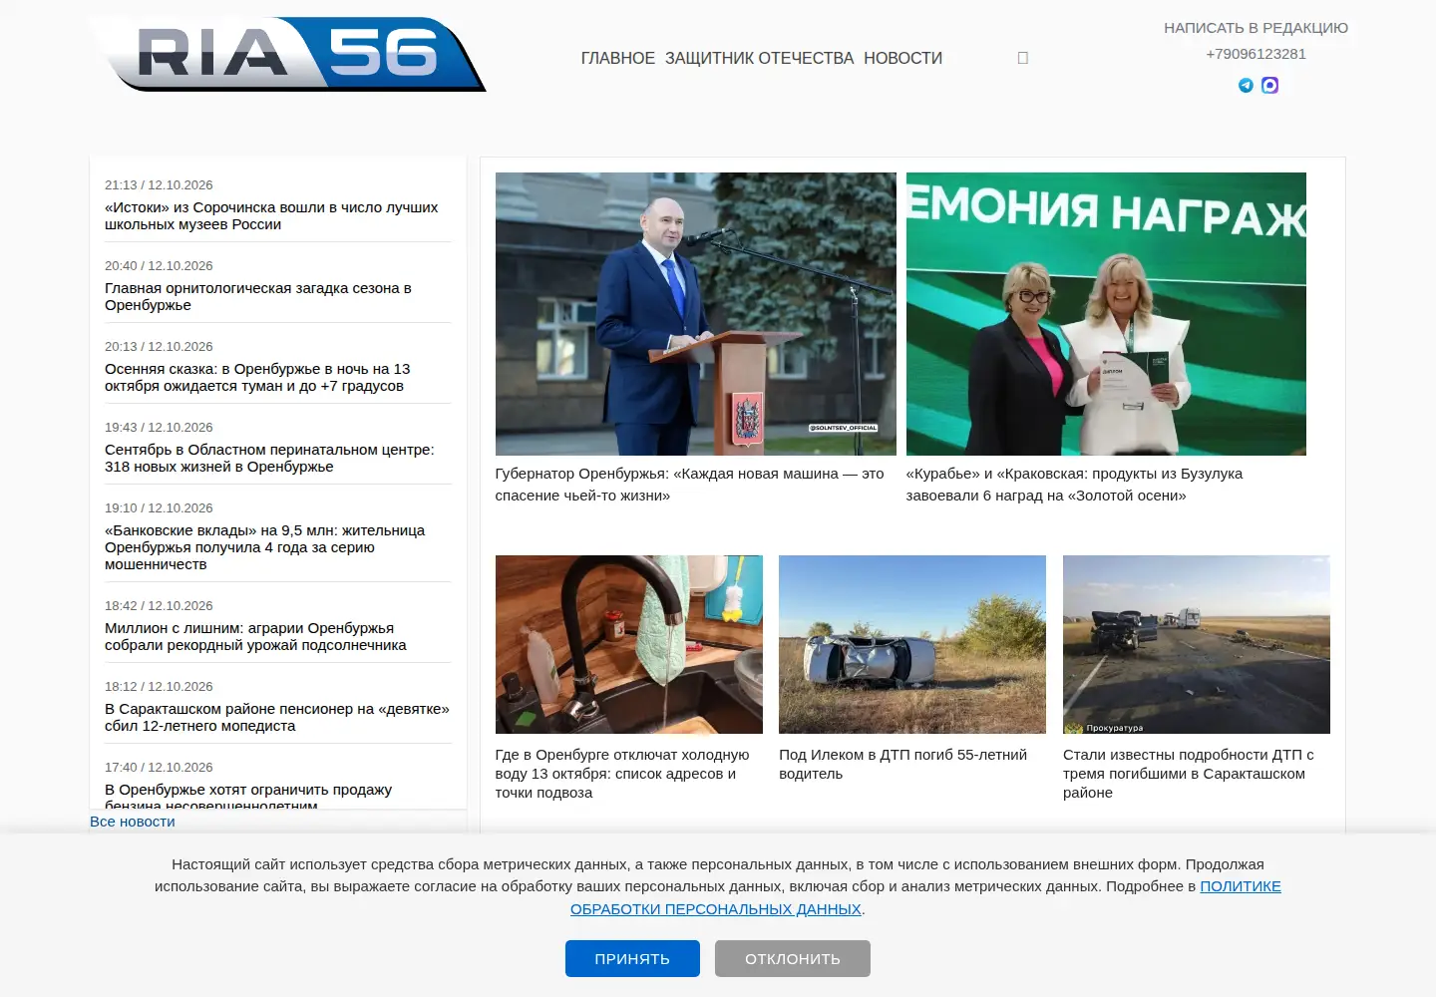Open the «Банковские вклады» fraud story
Screen dimensions: 1436x997
265,547
